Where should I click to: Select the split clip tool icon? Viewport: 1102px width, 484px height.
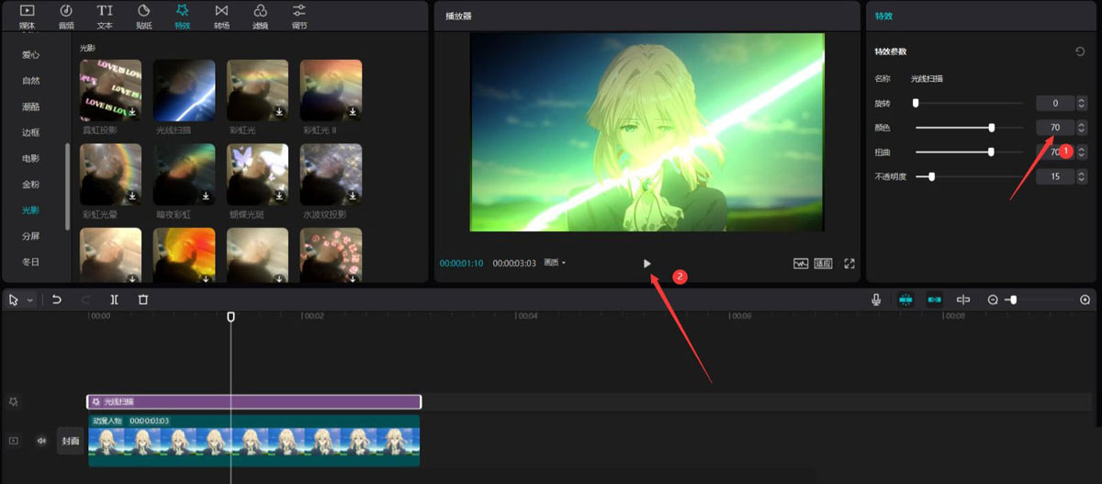point(114,299)
